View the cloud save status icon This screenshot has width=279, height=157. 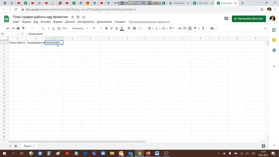[83, 17]
